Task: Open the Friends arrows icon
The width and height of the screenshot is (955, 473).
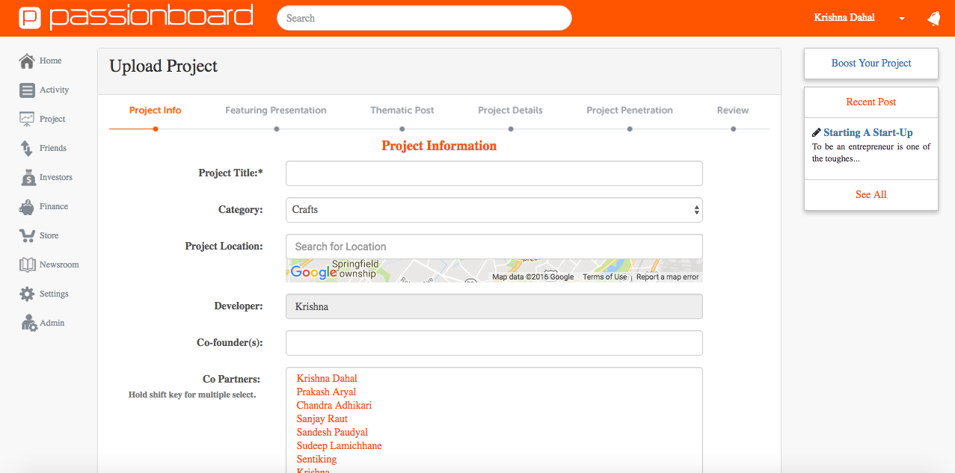Action: coord(27,148)
